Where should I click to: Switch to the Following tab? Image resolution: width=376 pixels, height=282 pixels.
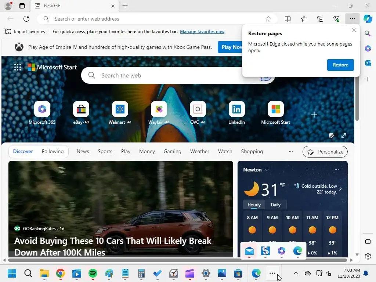(53, 152)
